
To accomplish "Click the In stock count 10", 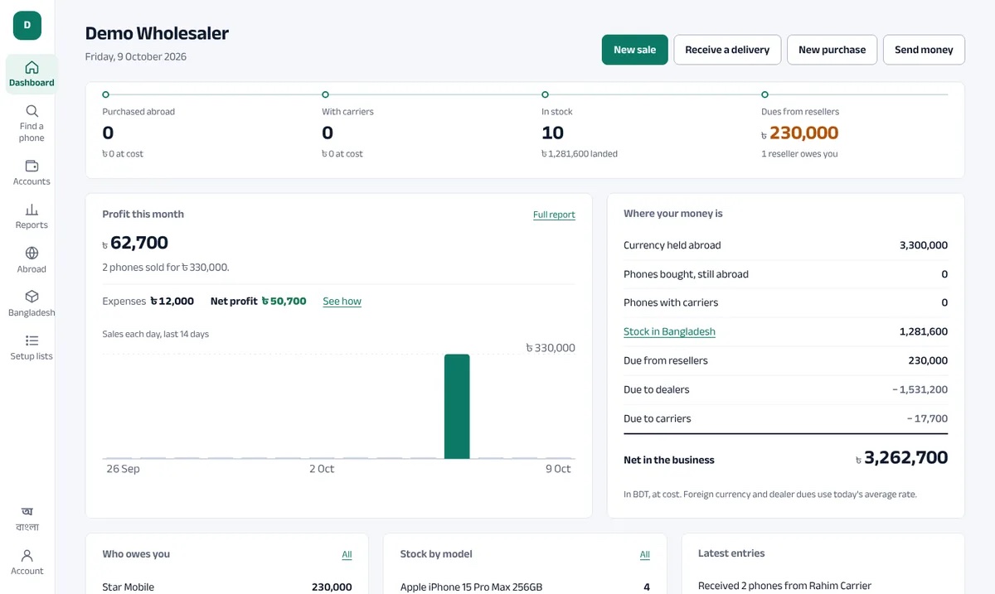I will click(x=552, y=133).
